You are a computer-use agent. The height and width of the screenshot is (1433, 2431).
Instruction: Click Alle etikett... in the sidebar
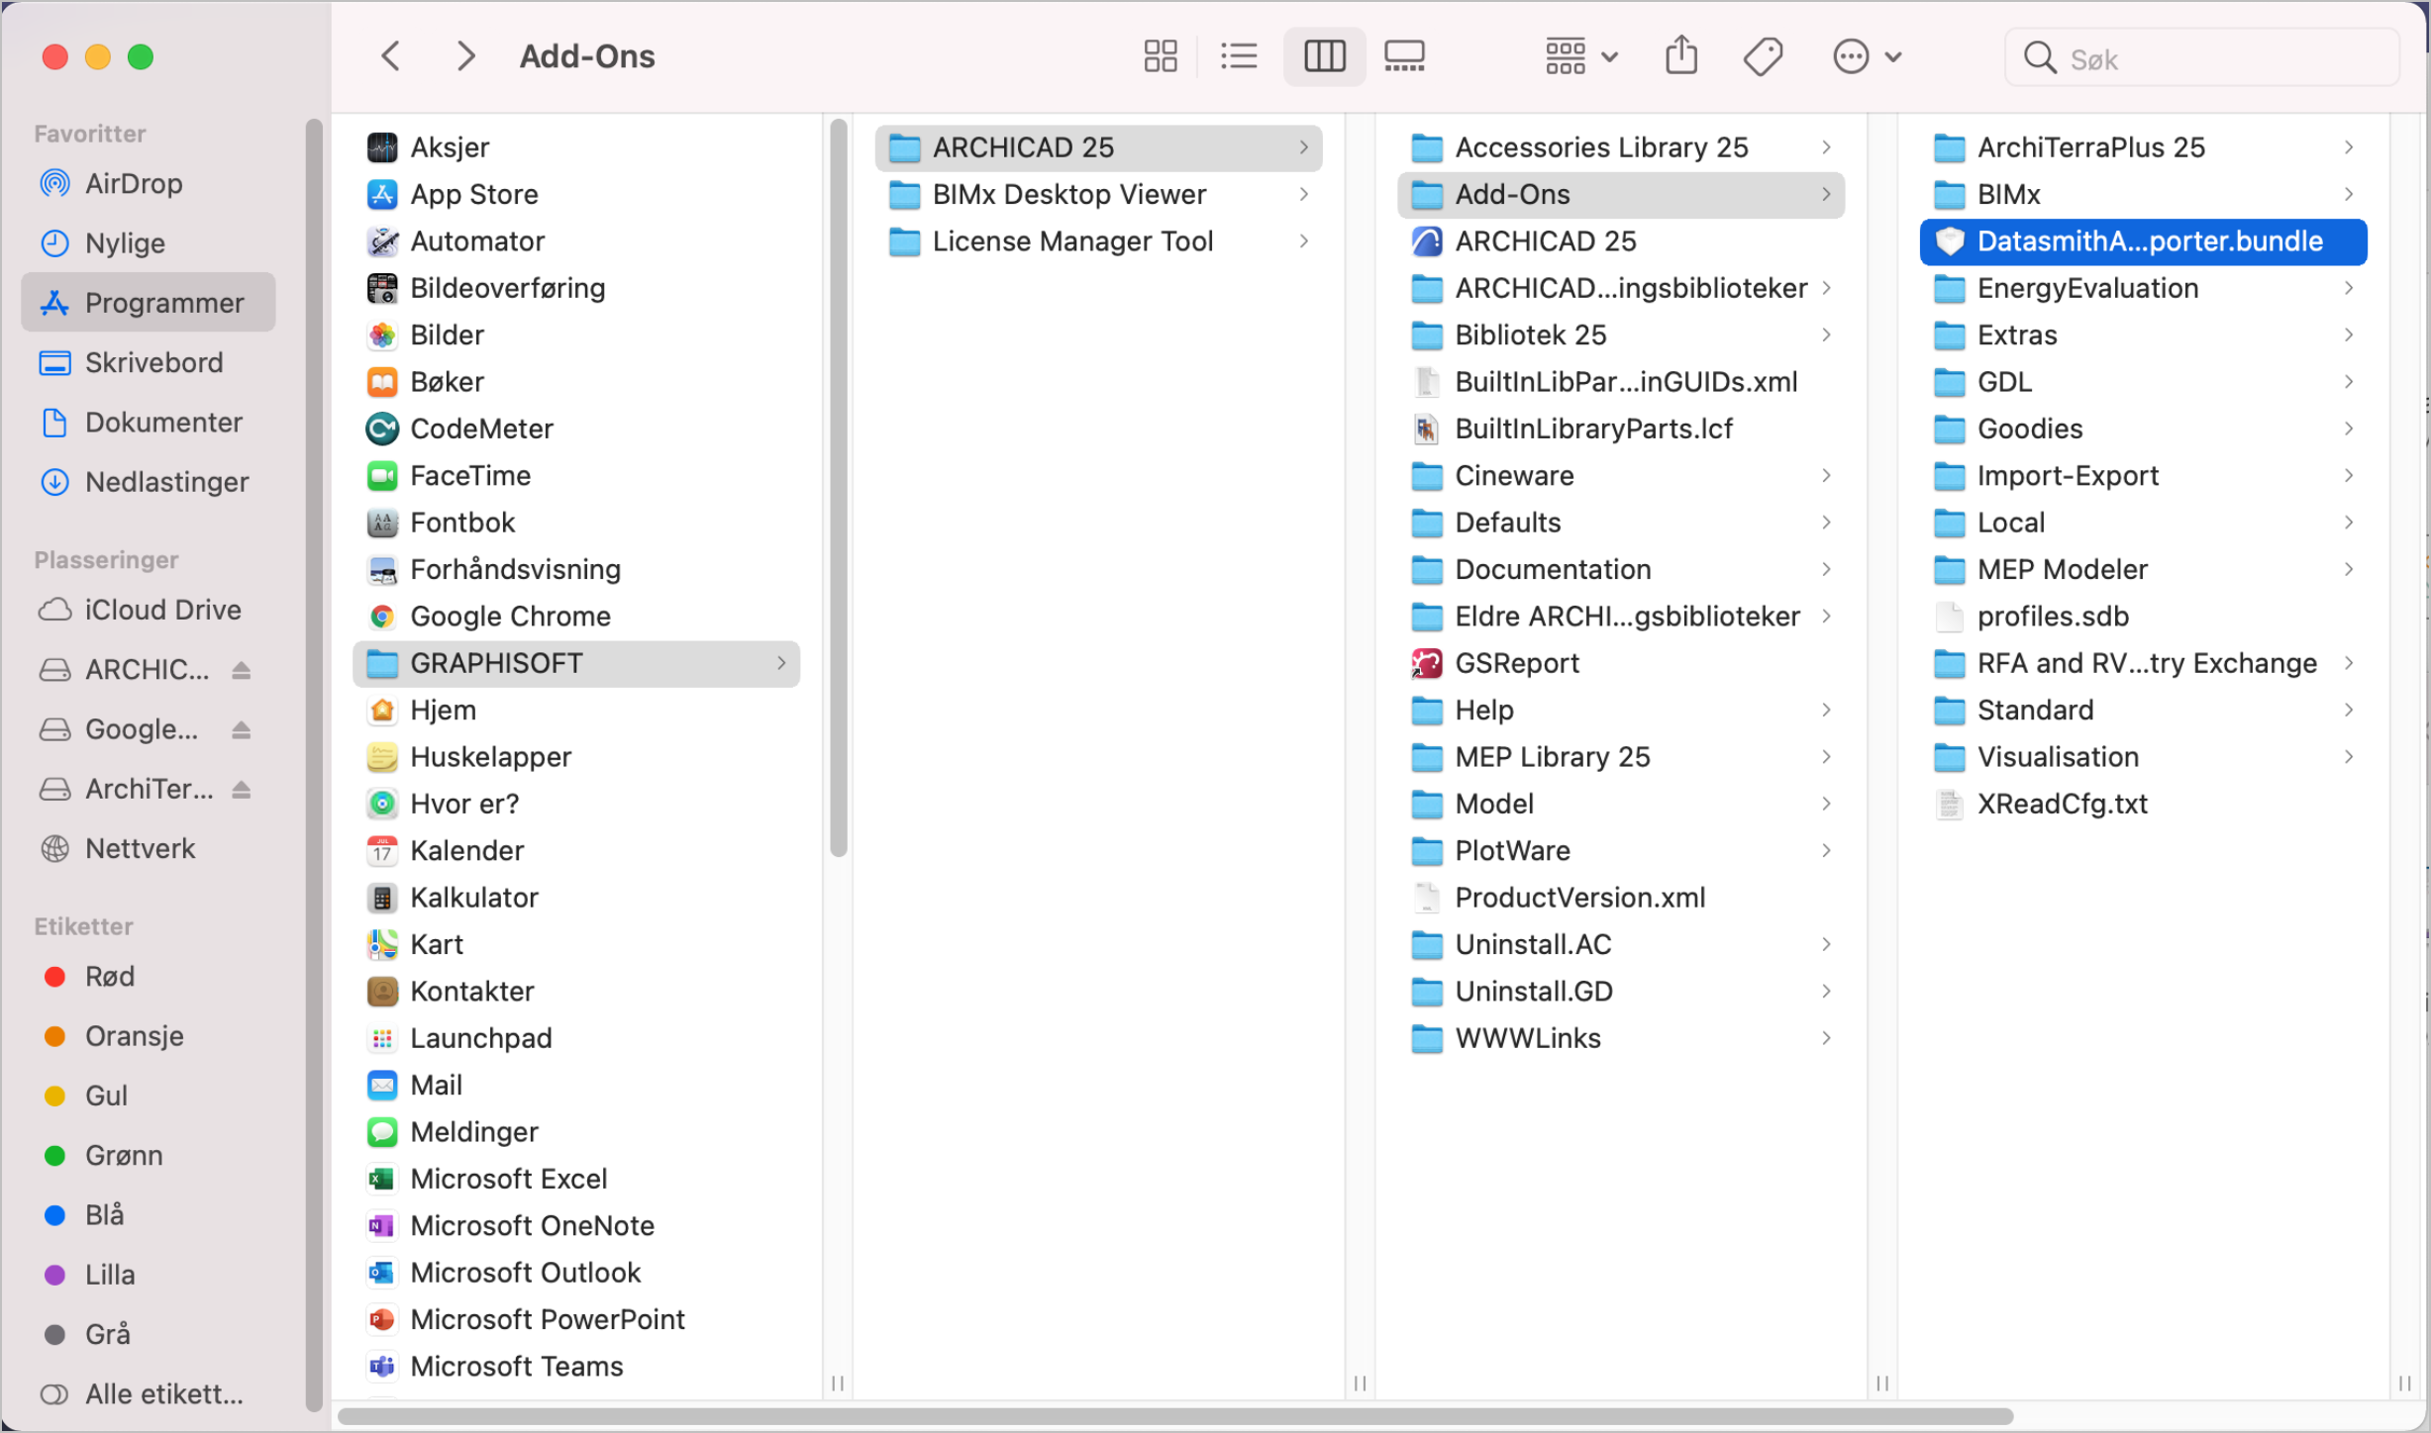click(x=149, y=1393)
